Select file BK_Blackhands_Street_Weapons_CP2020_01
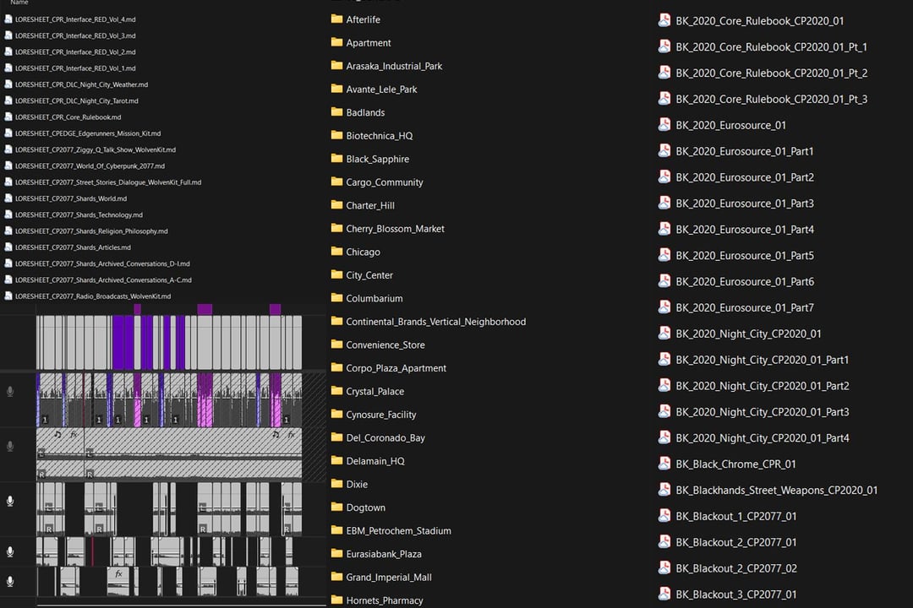This screenshot has height=608, width=913. (x=776, y=490)
